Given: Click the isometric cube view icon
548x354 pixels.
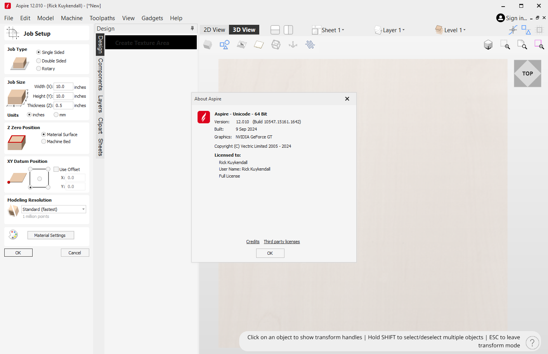Looking at the screenshot, I should click(x=488, y=45).
